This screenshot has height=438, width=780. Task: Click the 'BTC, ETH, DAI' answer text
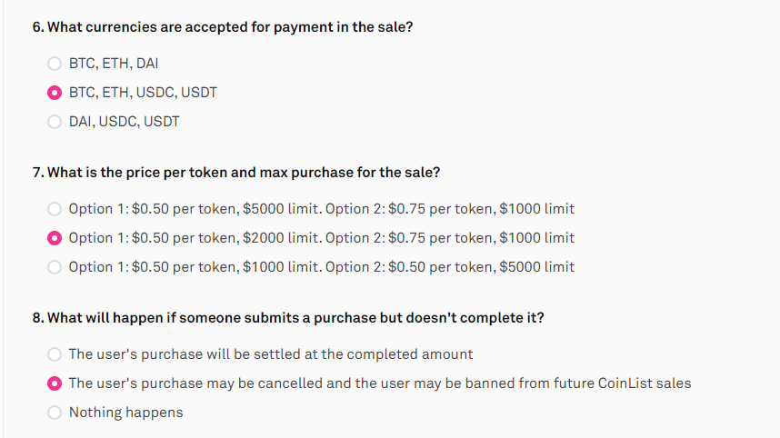click(x=114, y=64)
